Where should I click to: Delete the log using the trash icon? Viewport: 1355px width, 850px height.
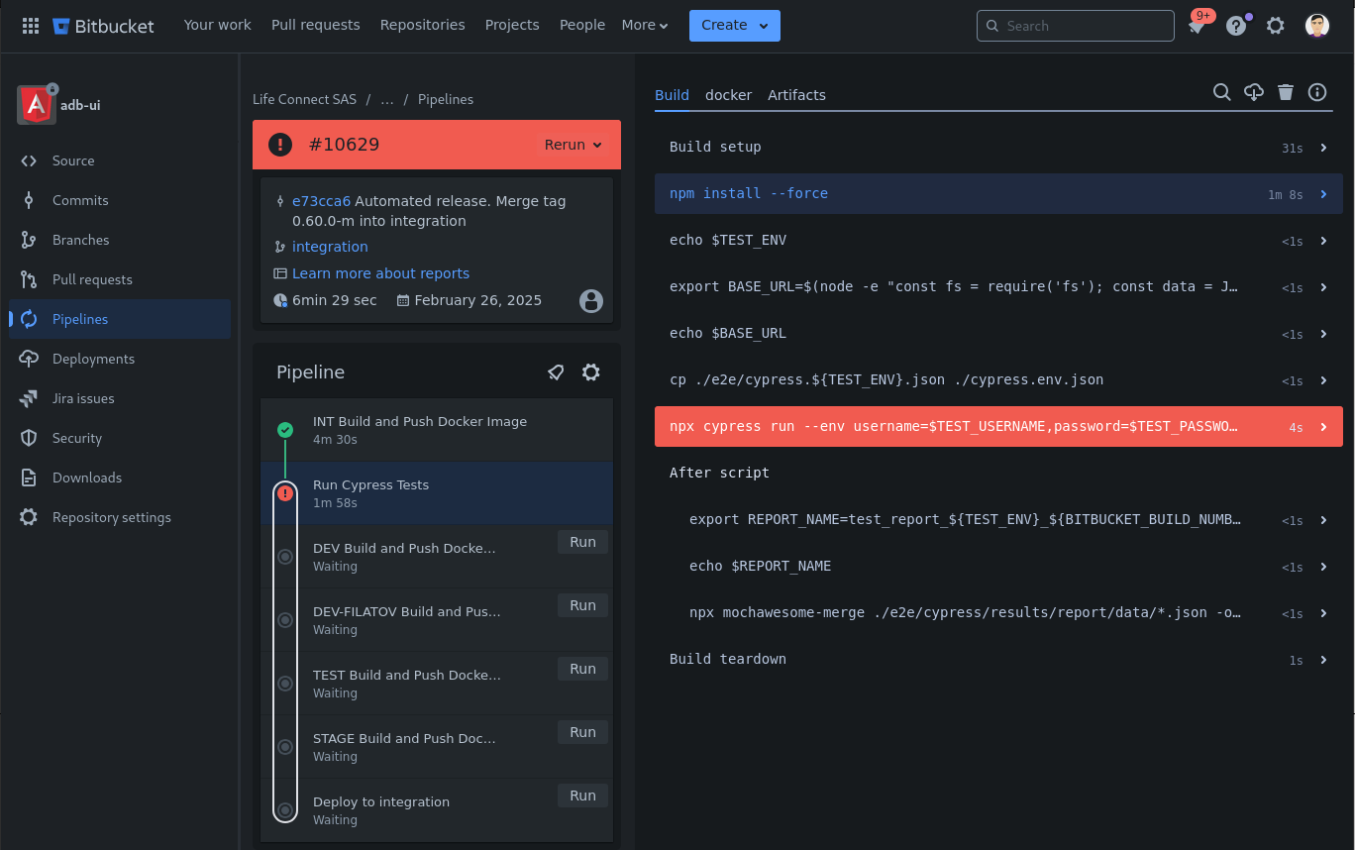point(1286,92)
